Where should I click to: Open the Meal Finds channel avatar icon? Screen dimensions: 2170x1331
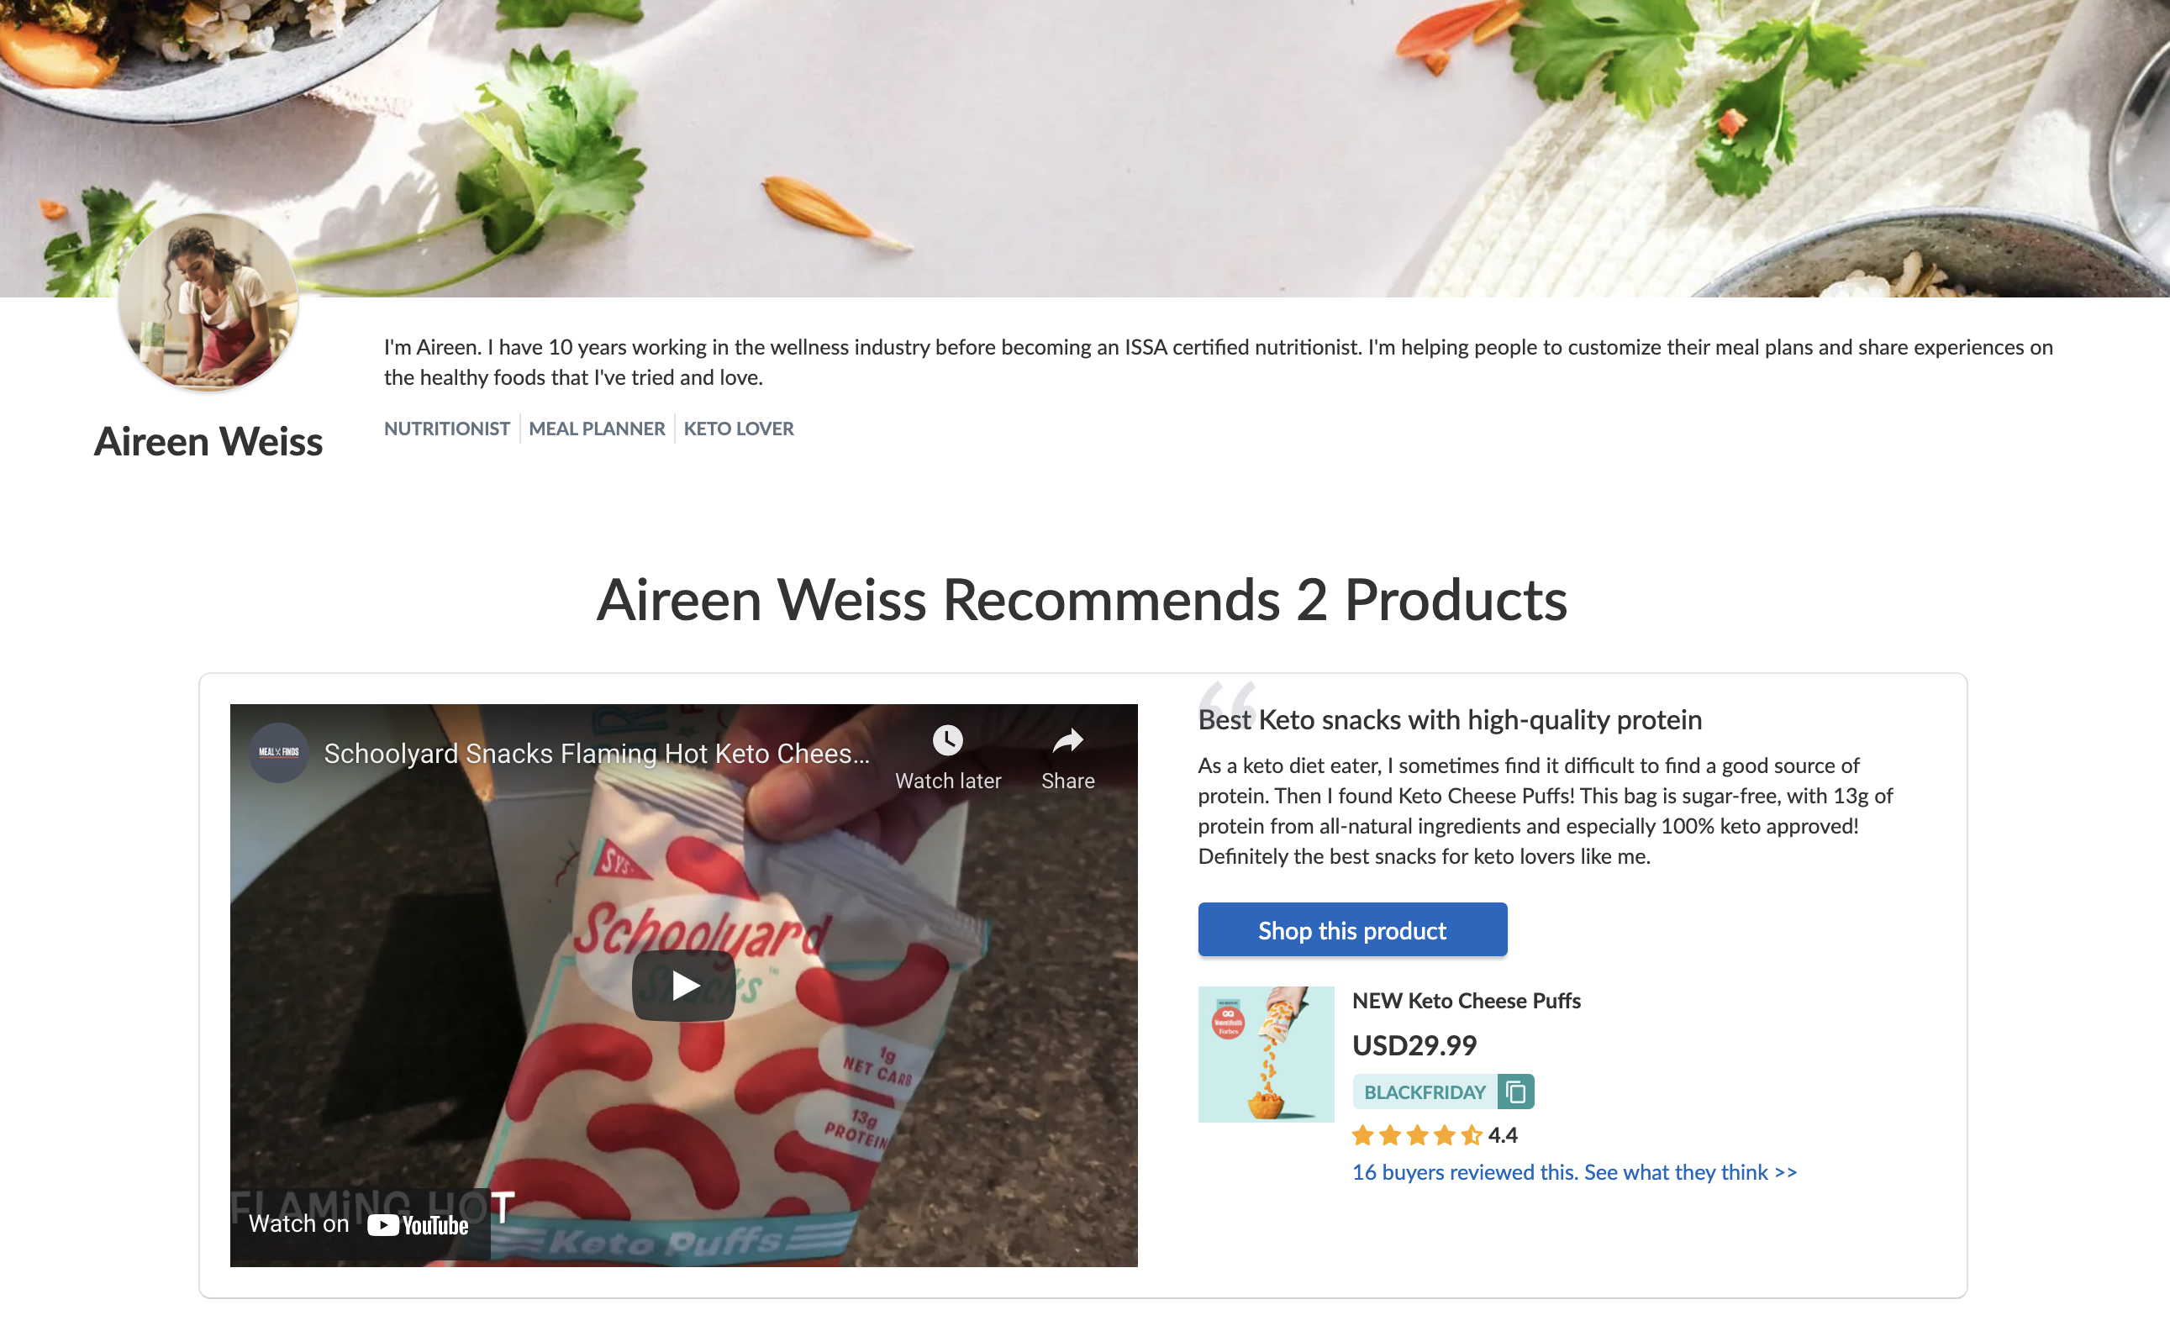[x=278, y=753]
